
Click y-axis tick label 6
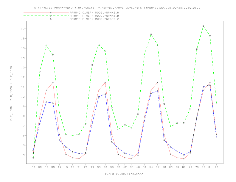click(x=24, y=135)
